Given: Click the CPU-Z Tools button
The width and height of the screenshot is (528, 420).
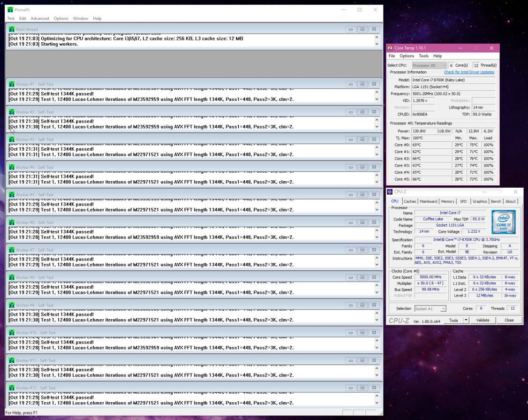Looking at the screenshot, I should (453, 320).
